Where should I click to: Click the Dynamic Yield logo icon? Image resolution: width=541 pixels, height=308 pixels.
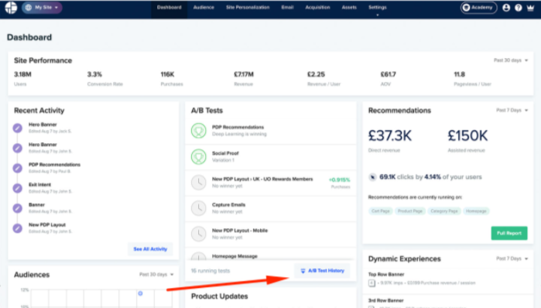pos(11,8)
